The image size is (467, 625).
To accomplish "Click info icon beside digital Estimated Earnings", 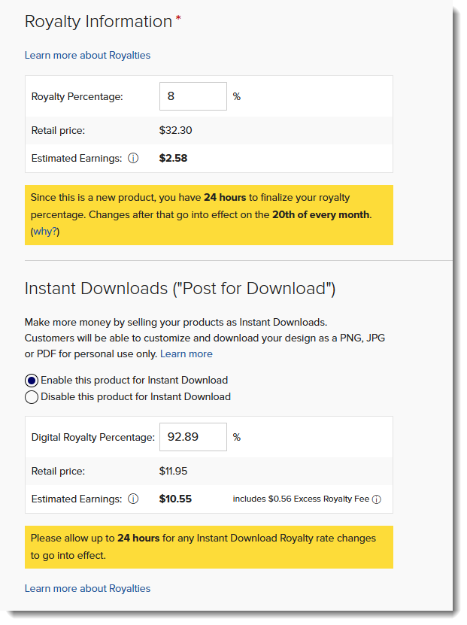I will pos(133,499).
